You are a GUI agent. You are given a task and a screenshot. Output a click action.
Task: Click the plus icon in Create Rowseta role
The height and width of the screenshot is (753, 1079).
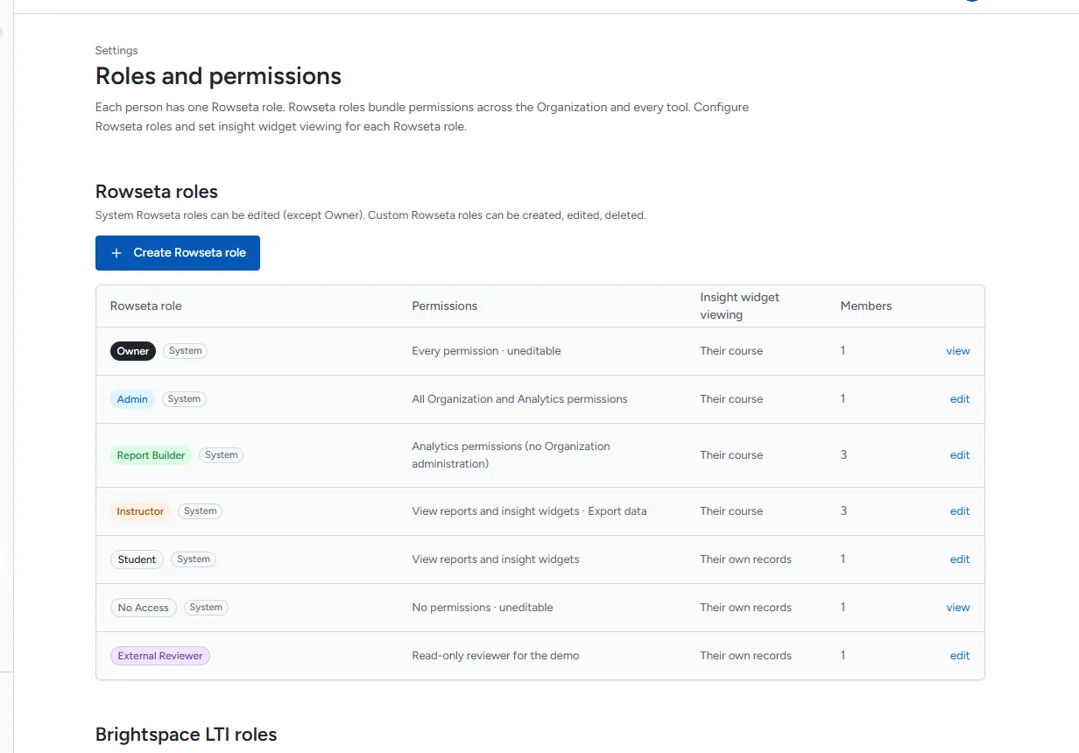click(x=116, y=253)
